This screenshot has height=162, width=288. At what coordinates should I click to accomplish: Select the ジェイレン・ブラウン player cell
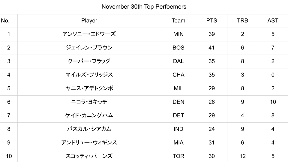point(89,48)
